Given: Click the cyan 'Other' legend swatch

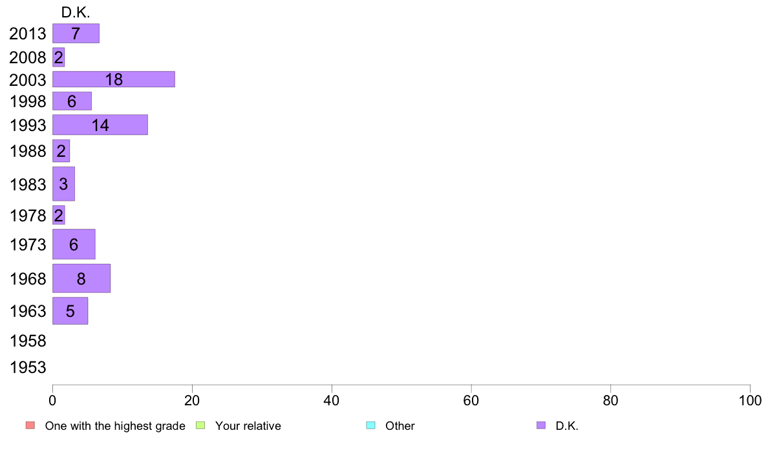Looking at the screenshot, I should (371, 425).
